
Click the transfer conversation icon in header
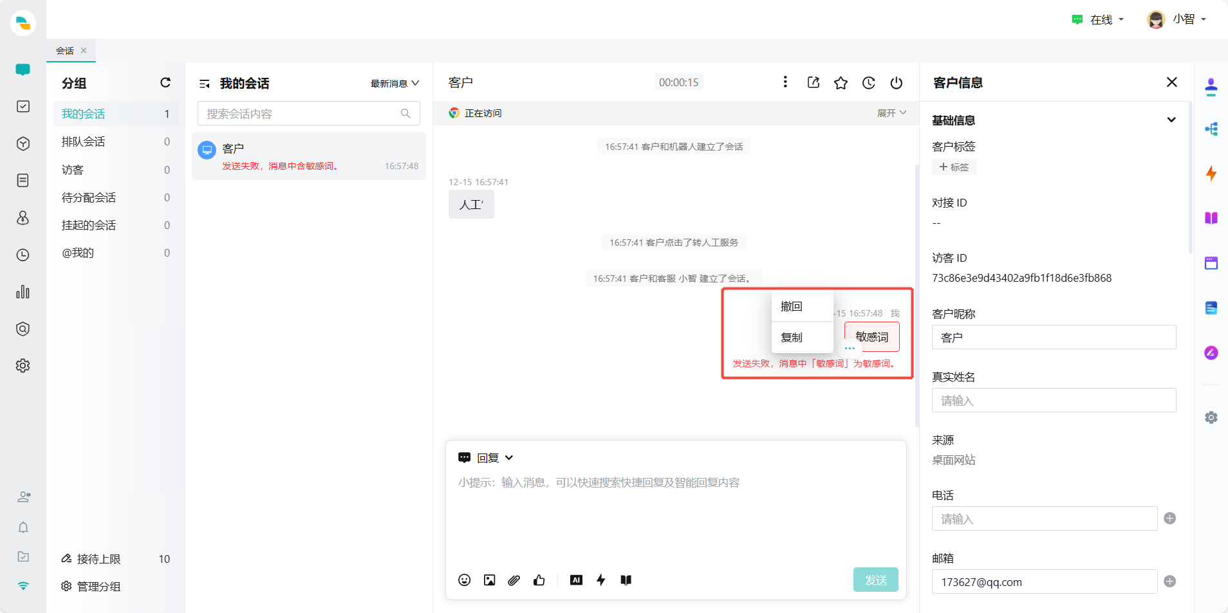pyautogui.click(x=814, y=82)
